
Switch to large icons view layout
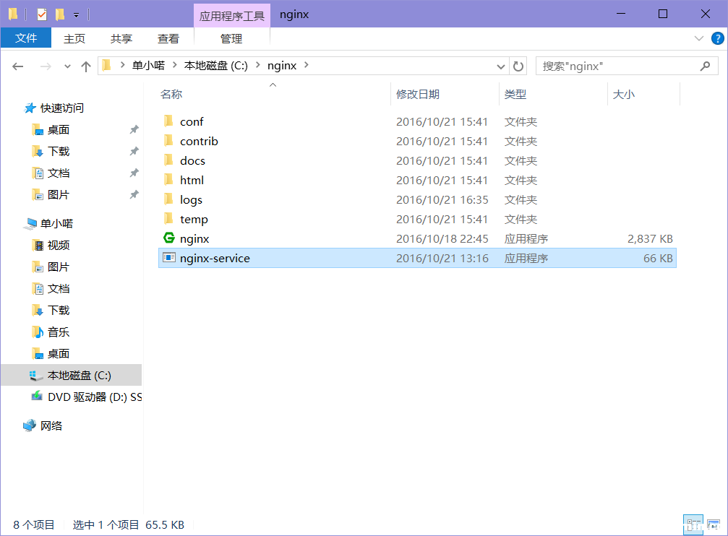click(x=714, y=525)
